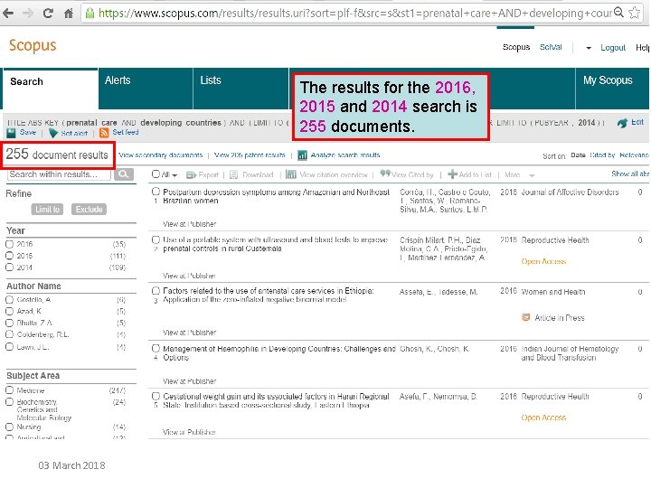Open the account dropdown arrow beside Logout
Screen dimensions: 651x488
[x=589, y=48]
